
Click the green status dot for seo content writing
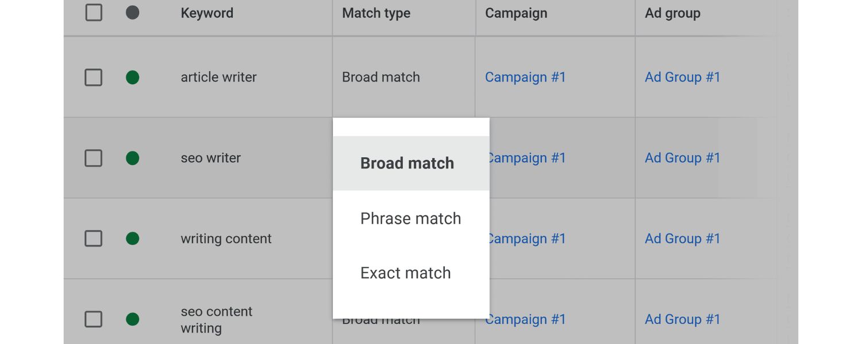click(132, 319)
